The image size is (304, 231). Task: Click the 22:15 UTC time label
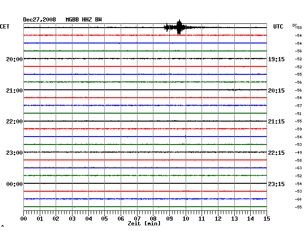point(276,153)
